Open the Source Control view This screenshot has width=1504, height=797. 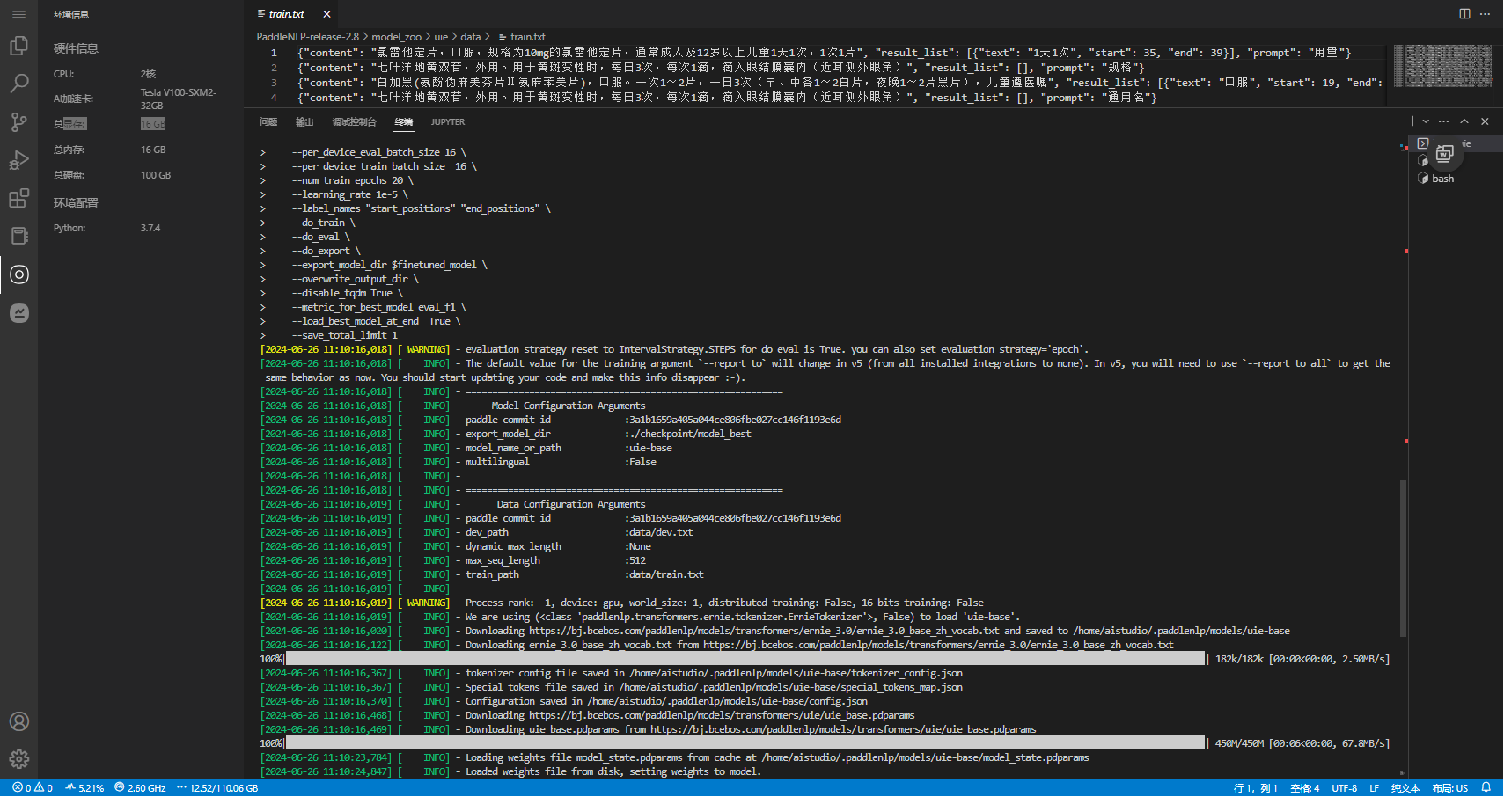coord(18,122)
